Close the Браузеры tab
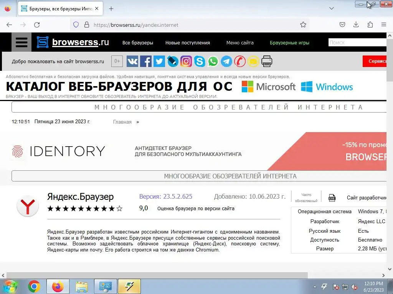The image size is (393, 294). tap(97, 8)
